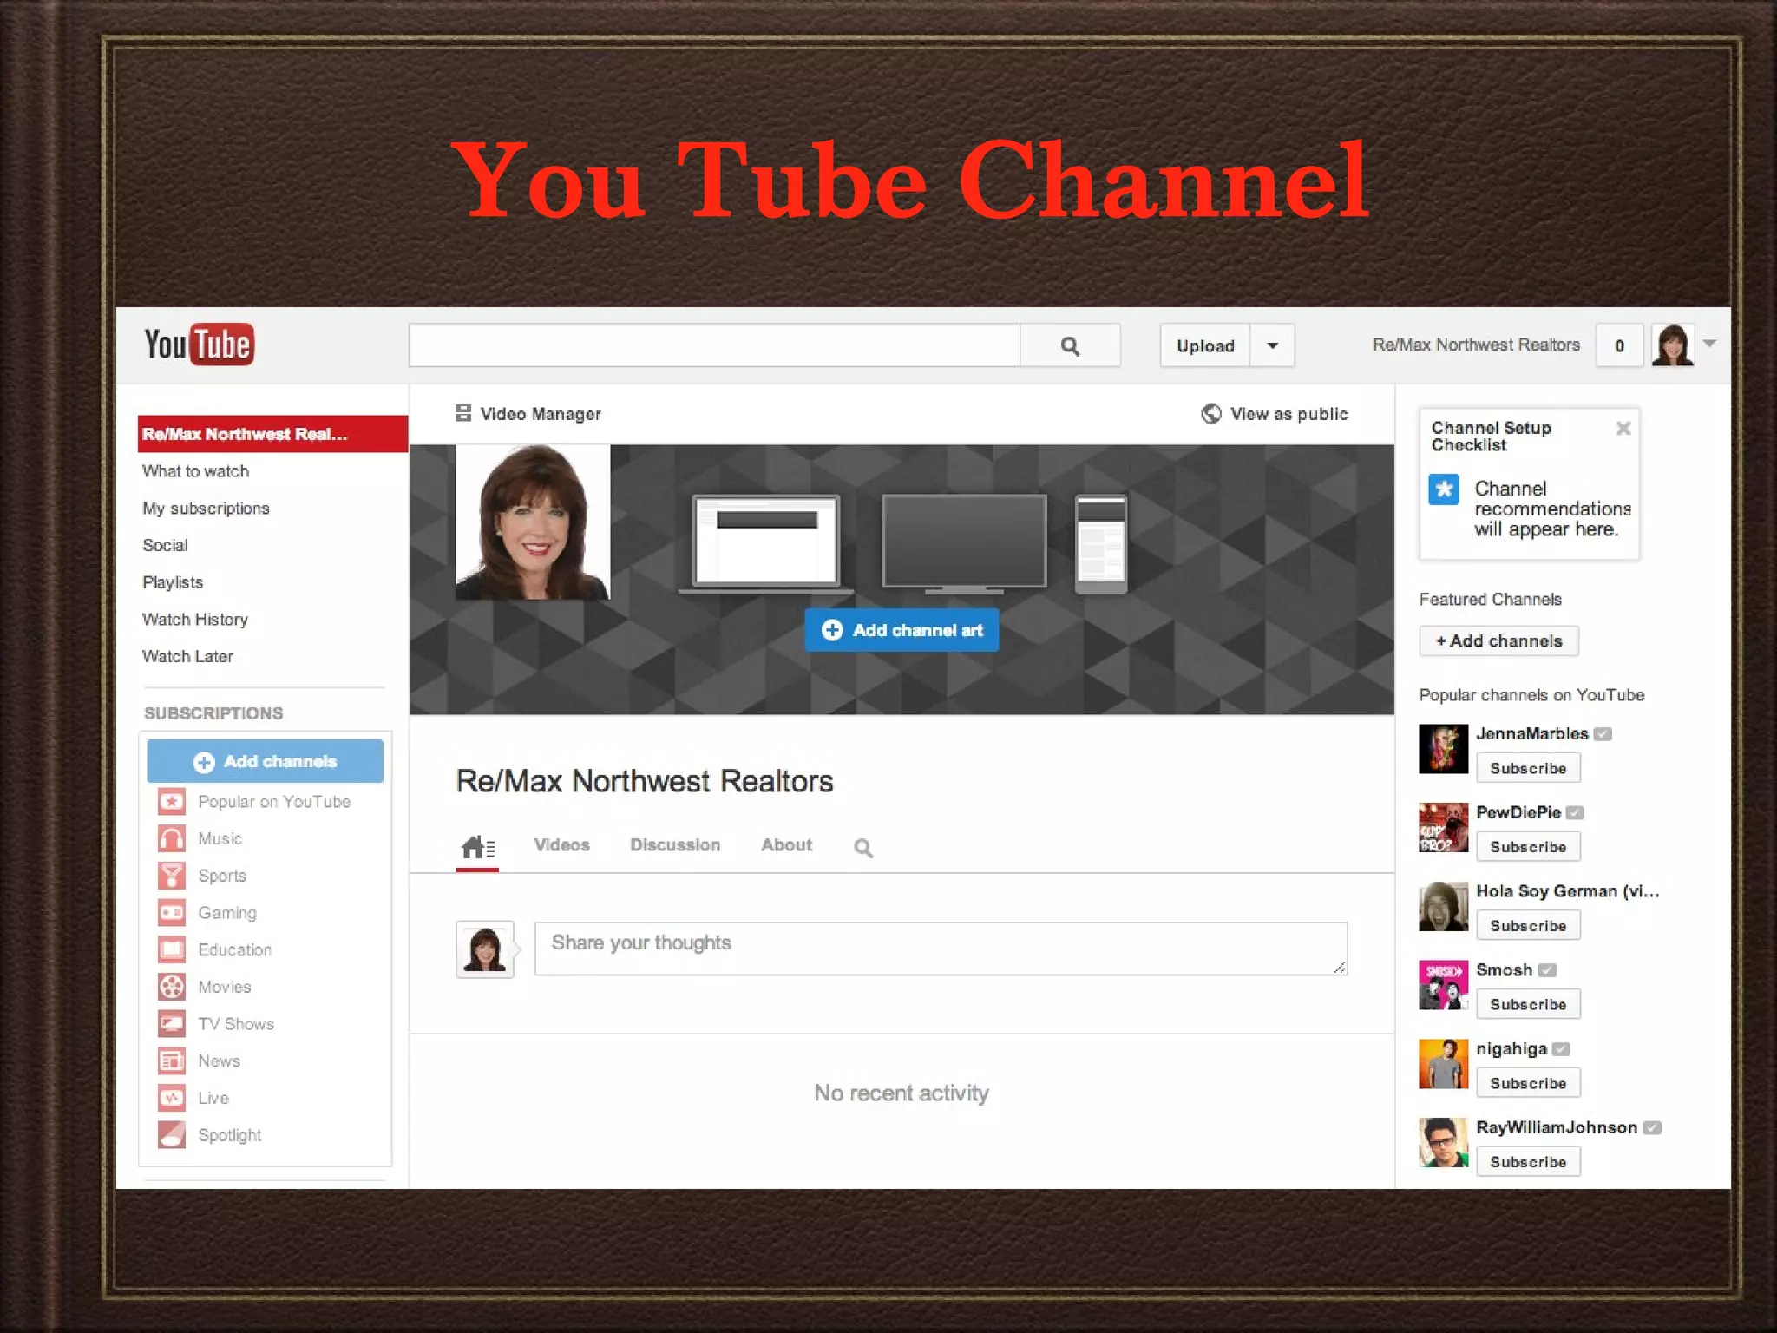Click the Featured Channels Add channels button
The width and height of the screenshot is (1777, 1333).
(1498, 641)
